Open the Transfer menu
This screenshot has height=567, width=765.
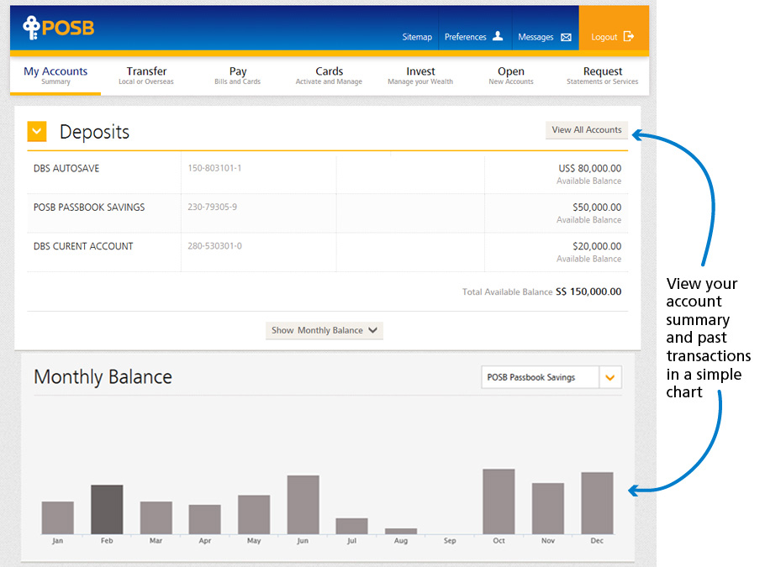[146, 76]
